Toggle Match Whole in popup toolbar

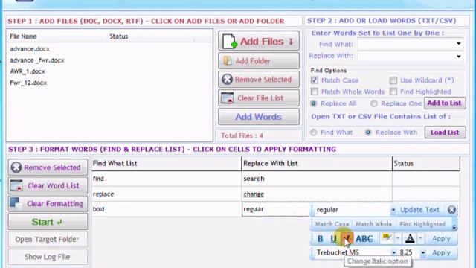coord(373,224)
